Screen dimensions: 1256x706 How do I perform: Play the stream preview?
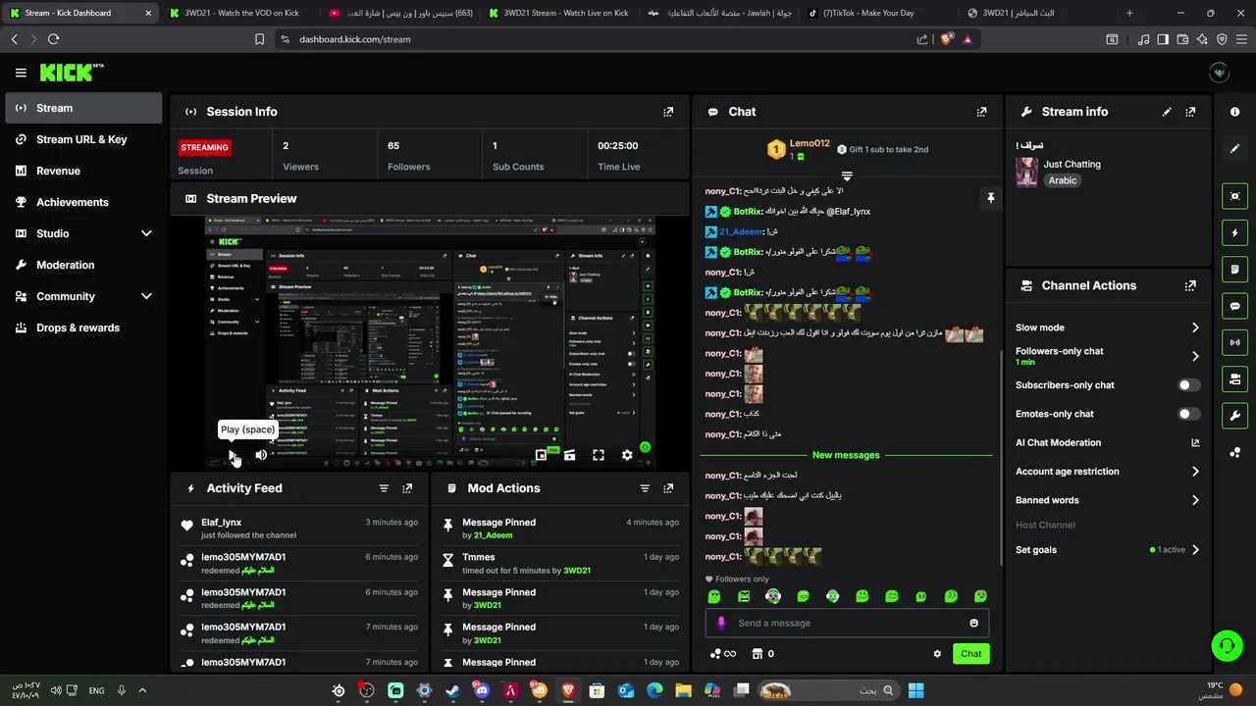coord(233,455)
